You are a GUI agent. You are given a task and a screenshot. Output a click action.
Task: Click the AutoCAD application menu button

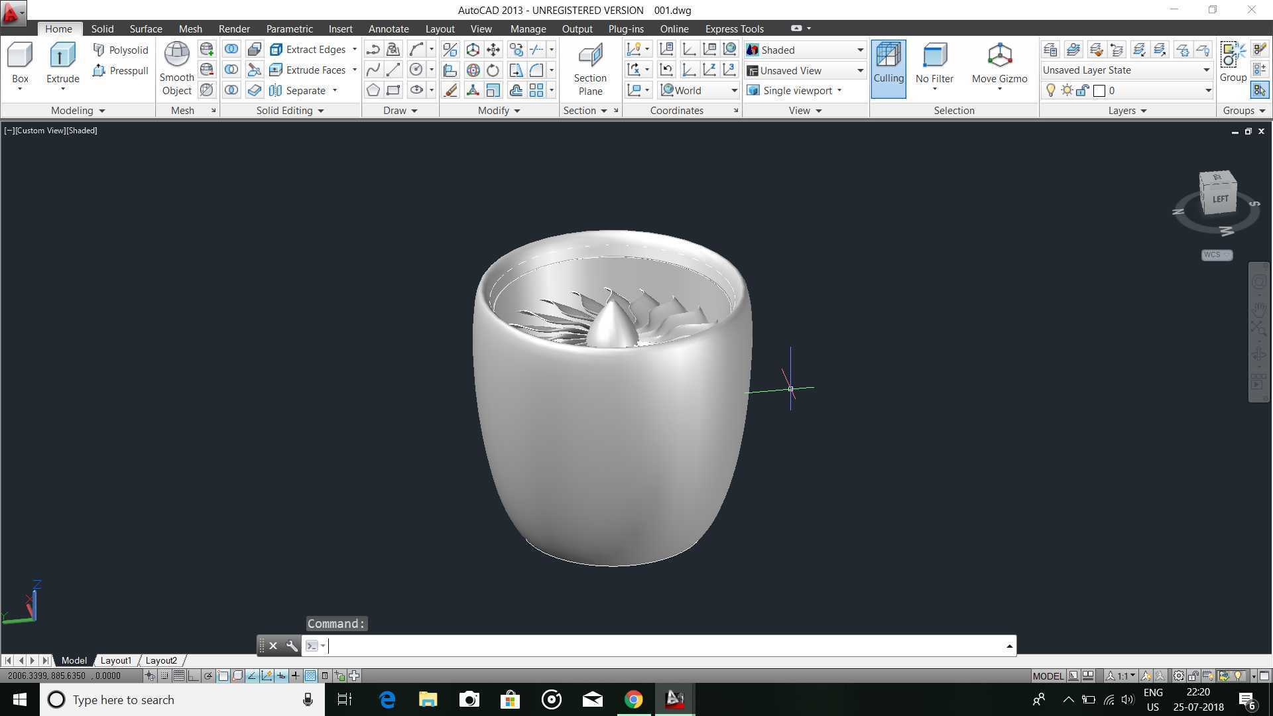click(x=13, y=13)
